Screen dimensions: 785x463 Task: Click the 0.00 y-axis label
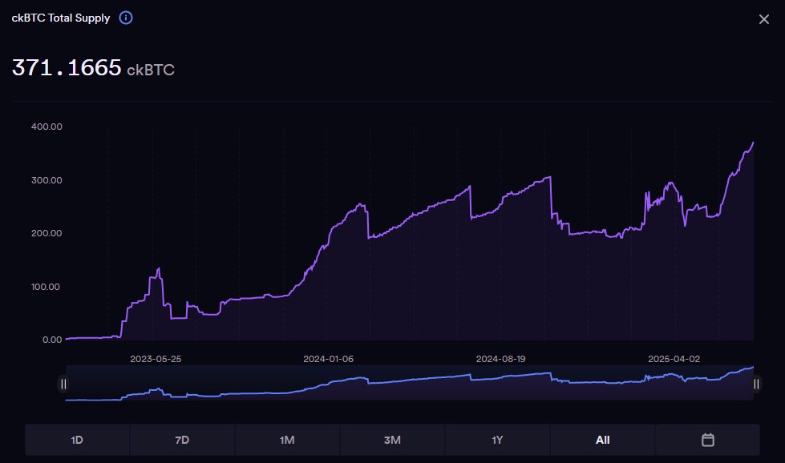[x=52, y=340]
